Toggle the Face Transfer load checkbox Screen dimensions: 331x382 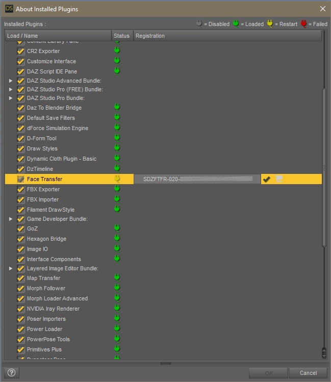21,179
